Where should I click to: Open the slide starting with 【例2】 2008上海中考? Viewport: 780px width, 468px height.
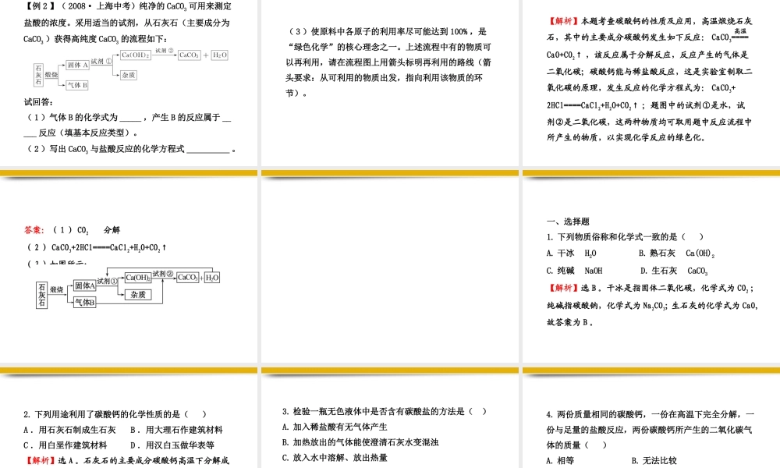coord(129,83)
